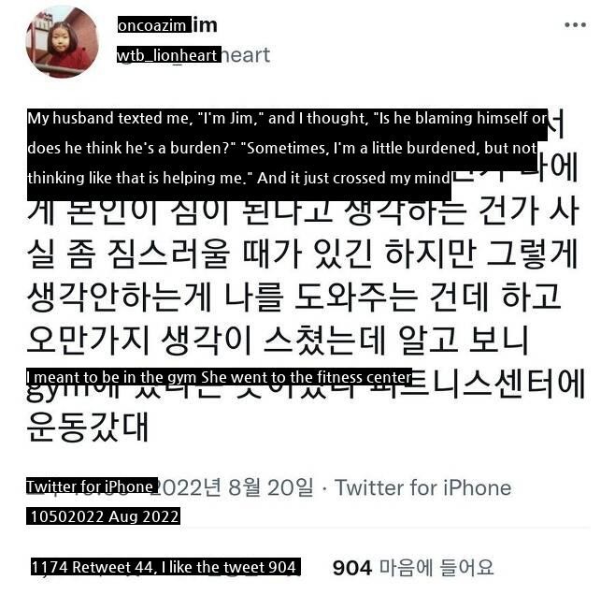Open the profile avatar photo
The width and height of the screenshot is (615, 595).
pos(62,42)
